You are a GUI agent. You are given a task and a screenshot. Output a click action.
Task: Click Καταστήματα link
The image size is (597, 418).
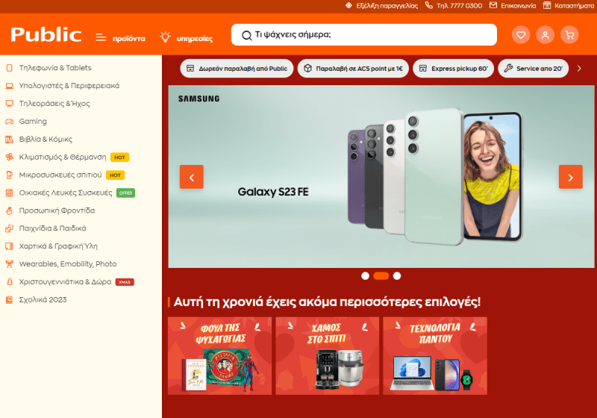tap(574, 6)
